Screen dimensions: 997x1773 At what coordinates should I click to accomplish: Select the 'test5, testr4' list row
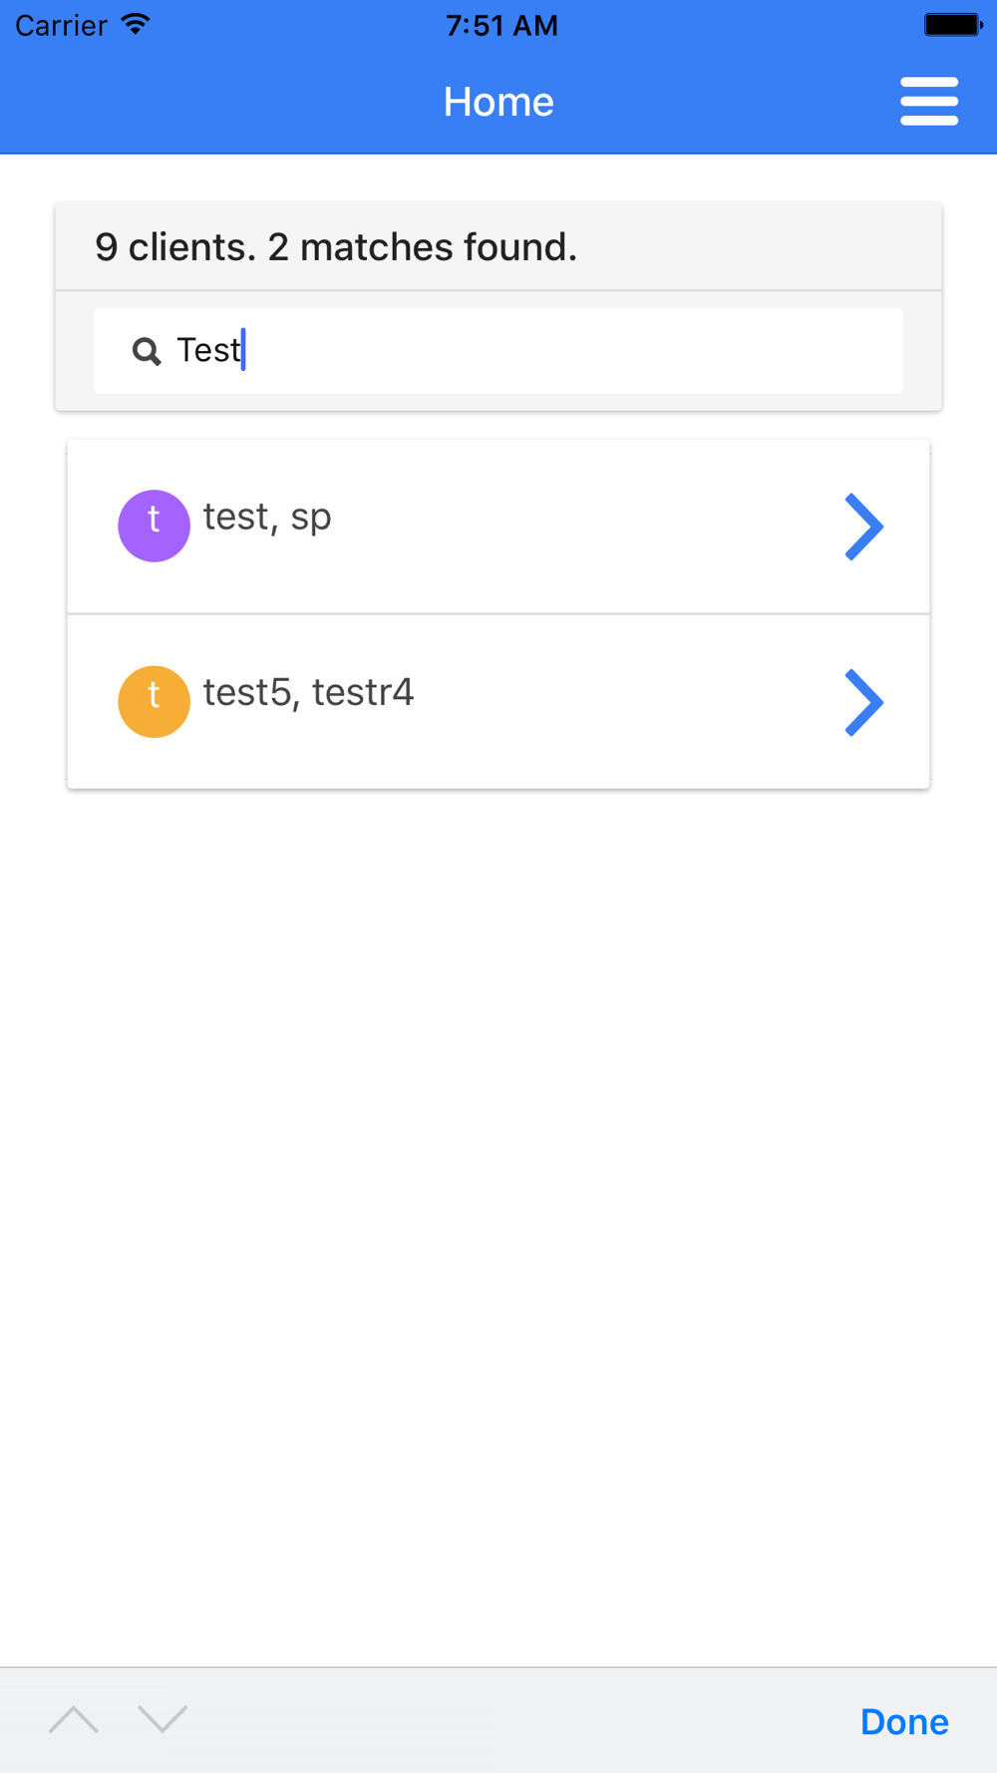point(498,702)
